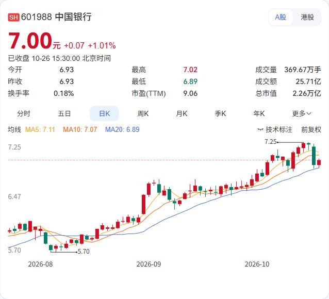The width and height of the screenshot is (329, 299).
Task: Select the 季K chart tab
Action: (x=220, y=113)
